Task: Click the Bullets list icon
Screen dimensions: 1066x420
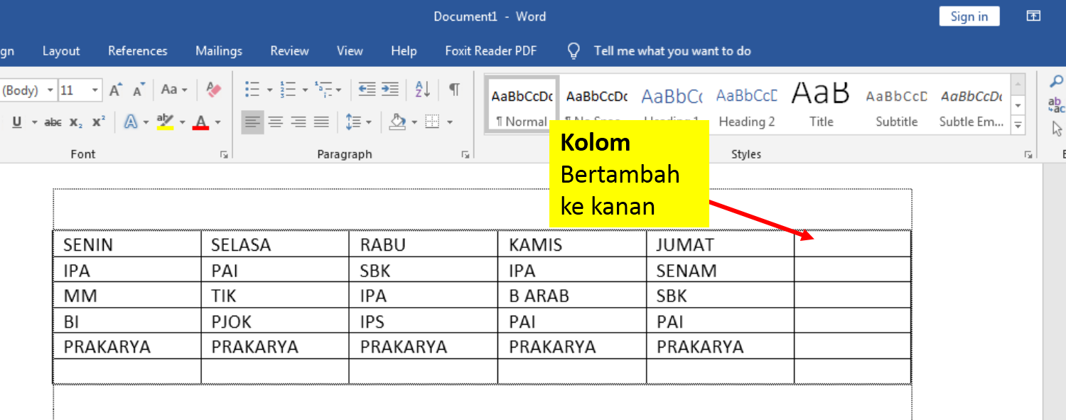Action: coord(251,87)
